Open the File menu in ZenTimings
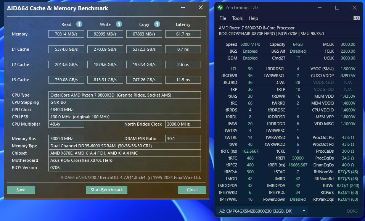This screenshot has width=365, height=221. [222, 18]
